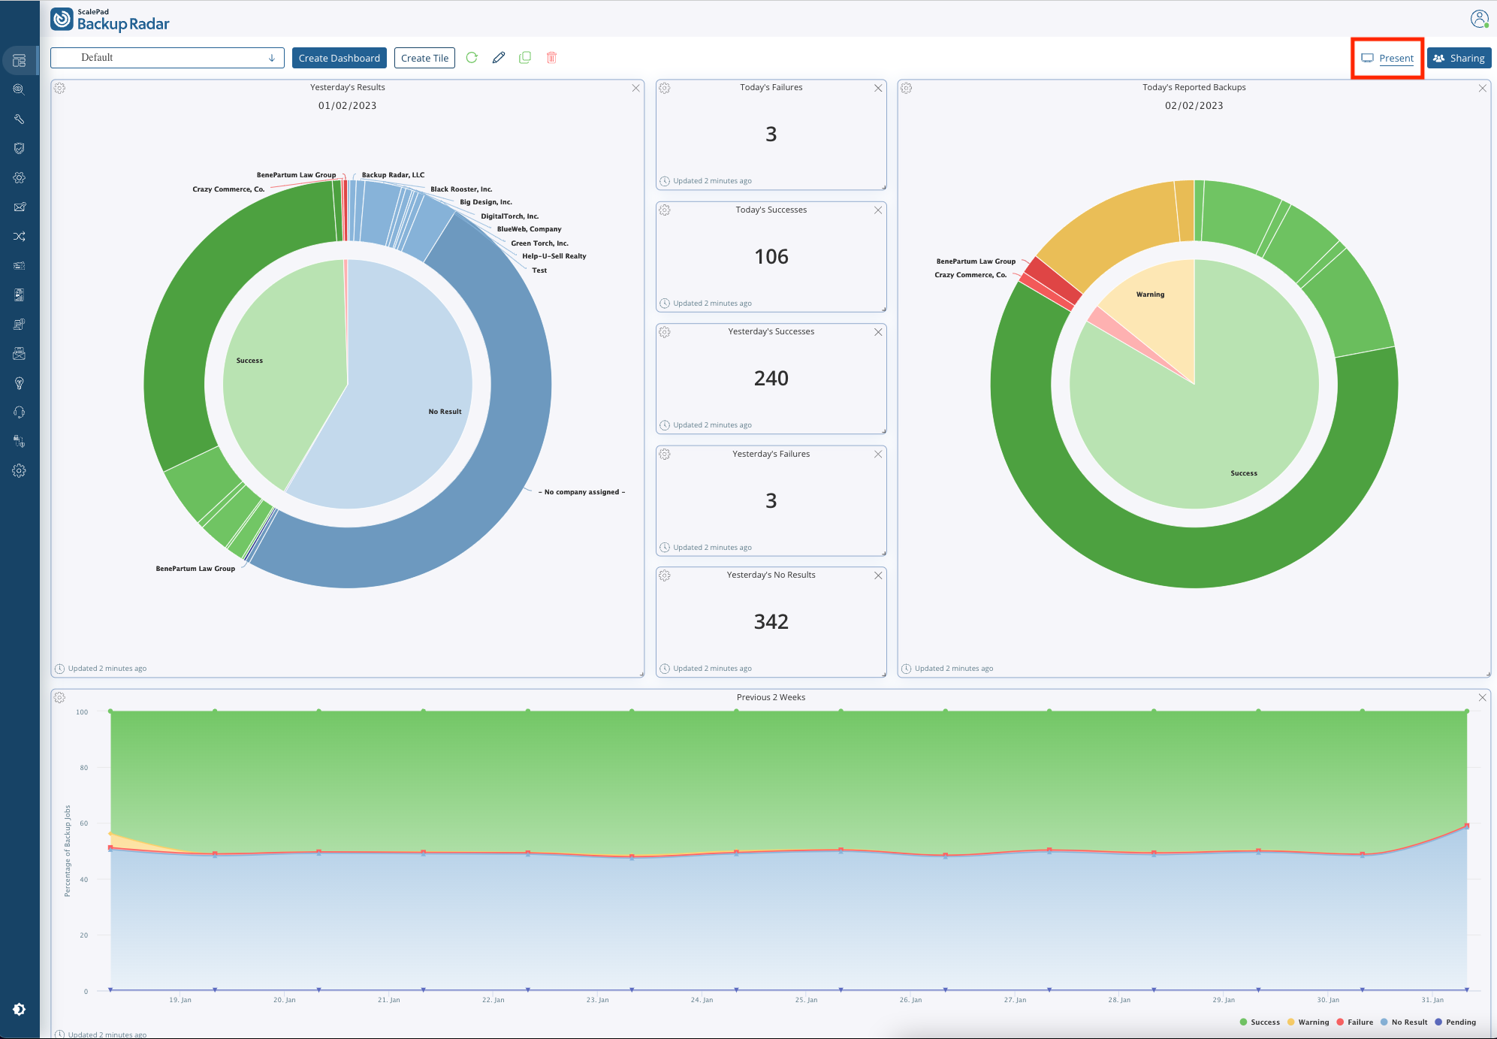
Task: Toggle dark mode icon at sidebar bottom
Action: pos(20,1009)
